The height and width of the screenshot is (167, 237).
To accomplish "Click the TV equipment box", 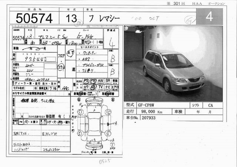I will click(x=100, y=88).
